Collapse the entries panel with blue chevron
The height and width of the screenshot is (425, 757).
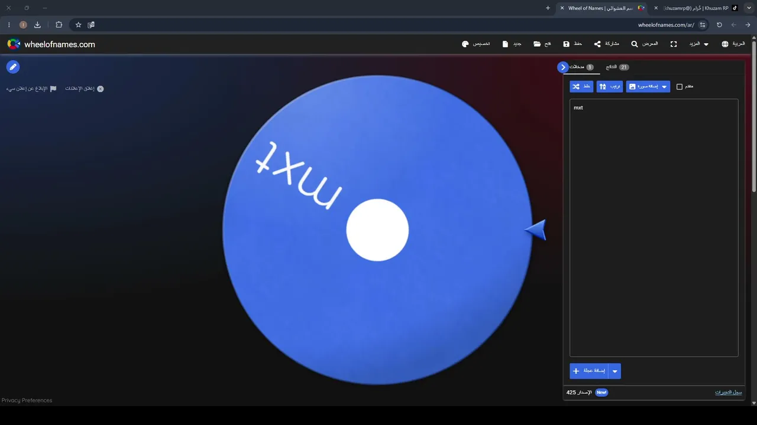(x=563, y=67)
